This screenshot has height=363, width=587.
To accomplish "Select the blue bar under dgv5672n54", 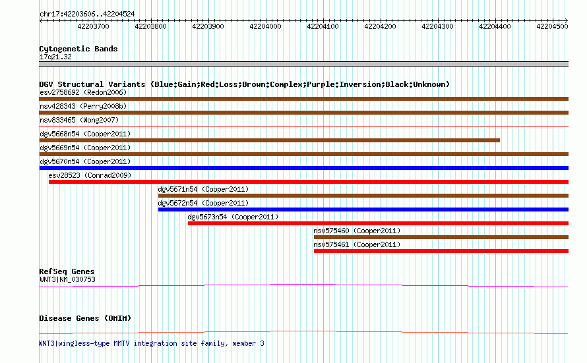I will point(363,209).
